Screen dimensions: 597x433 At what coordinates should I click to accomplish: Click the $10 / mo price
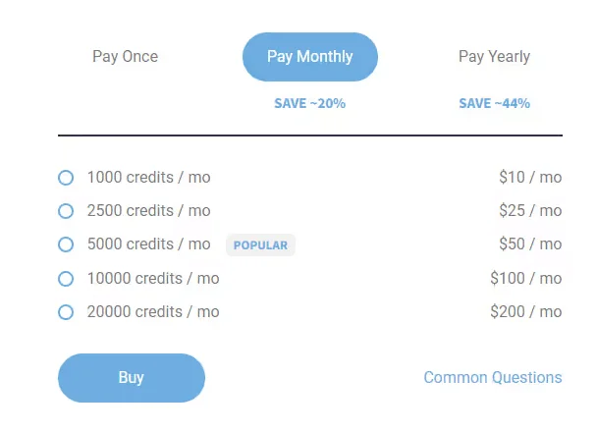click(529, 178)
